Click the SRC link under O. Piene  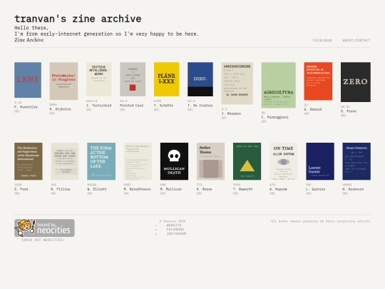click(343, 116)
